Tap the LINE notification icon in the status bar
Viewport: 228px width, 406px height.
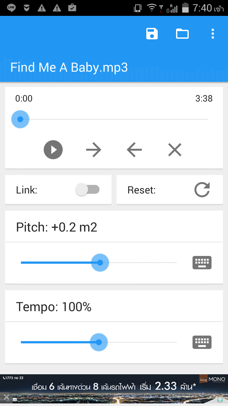click(11, 8)
